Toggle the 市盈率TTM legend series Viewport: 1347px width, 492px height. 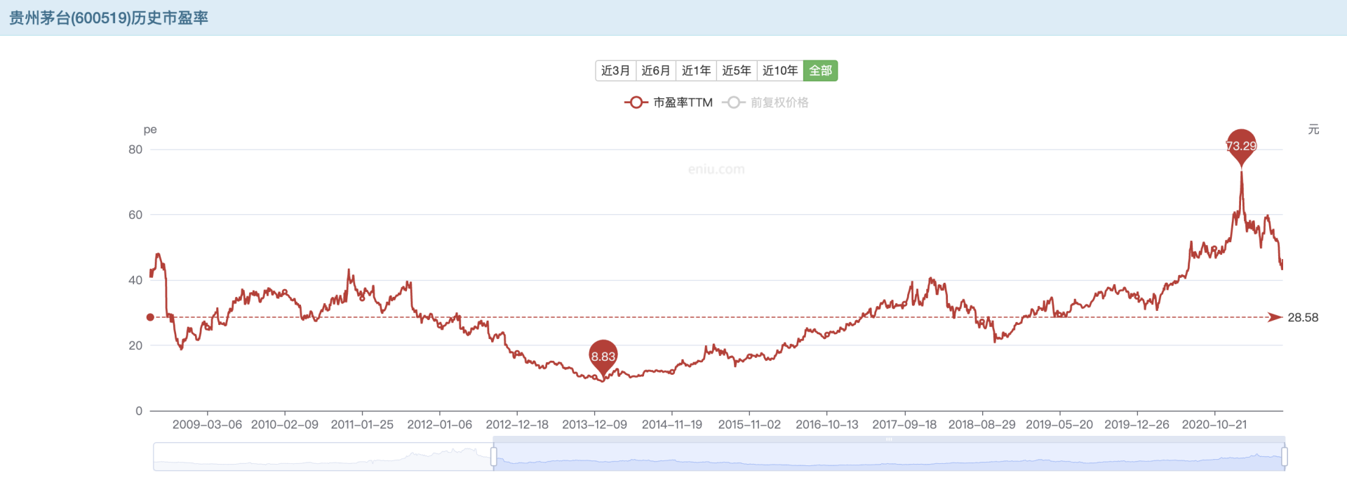[x=683, y=102]
